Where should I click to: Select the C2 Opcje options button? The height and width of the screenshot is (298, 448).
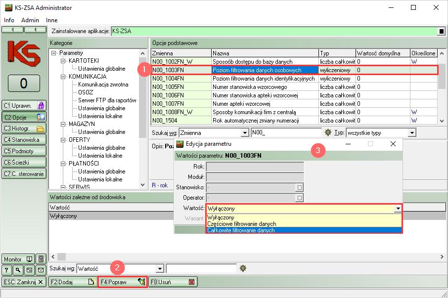point(24,117)
